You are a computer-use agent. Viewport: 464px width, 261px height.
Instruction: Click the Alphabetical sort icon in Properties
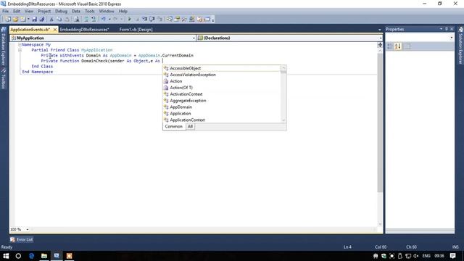pyautogui.click(x=398, y=46)
